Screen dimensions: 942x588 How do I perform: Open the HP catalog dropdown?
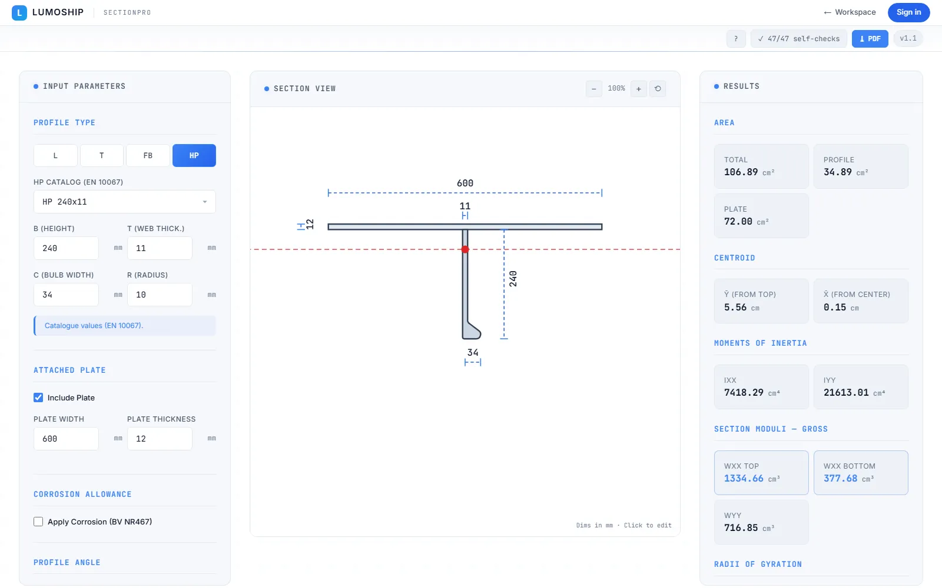point(125,202)
